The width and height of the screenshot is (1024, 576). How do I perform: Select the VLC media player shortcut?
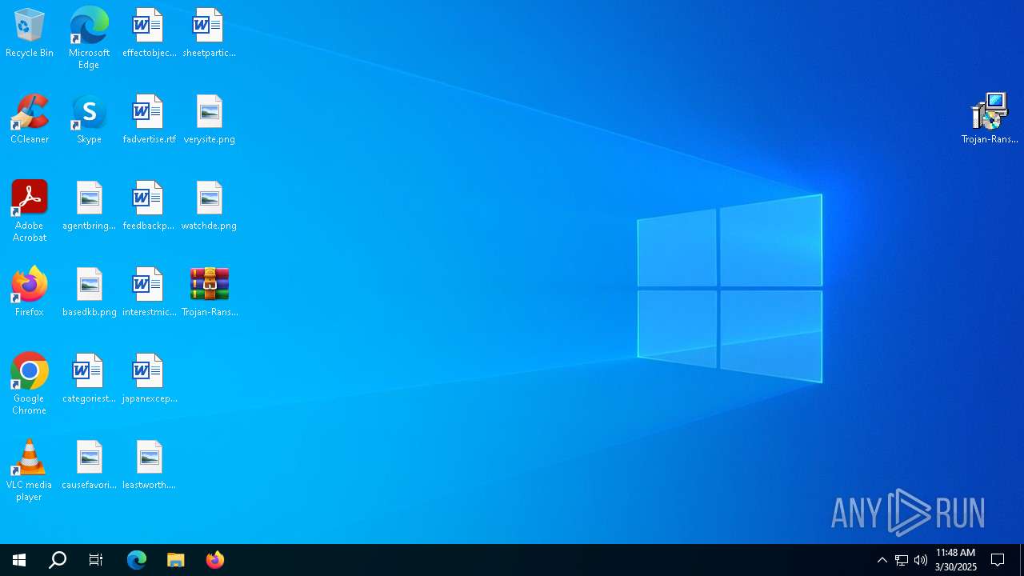click(x=30, y=470)
